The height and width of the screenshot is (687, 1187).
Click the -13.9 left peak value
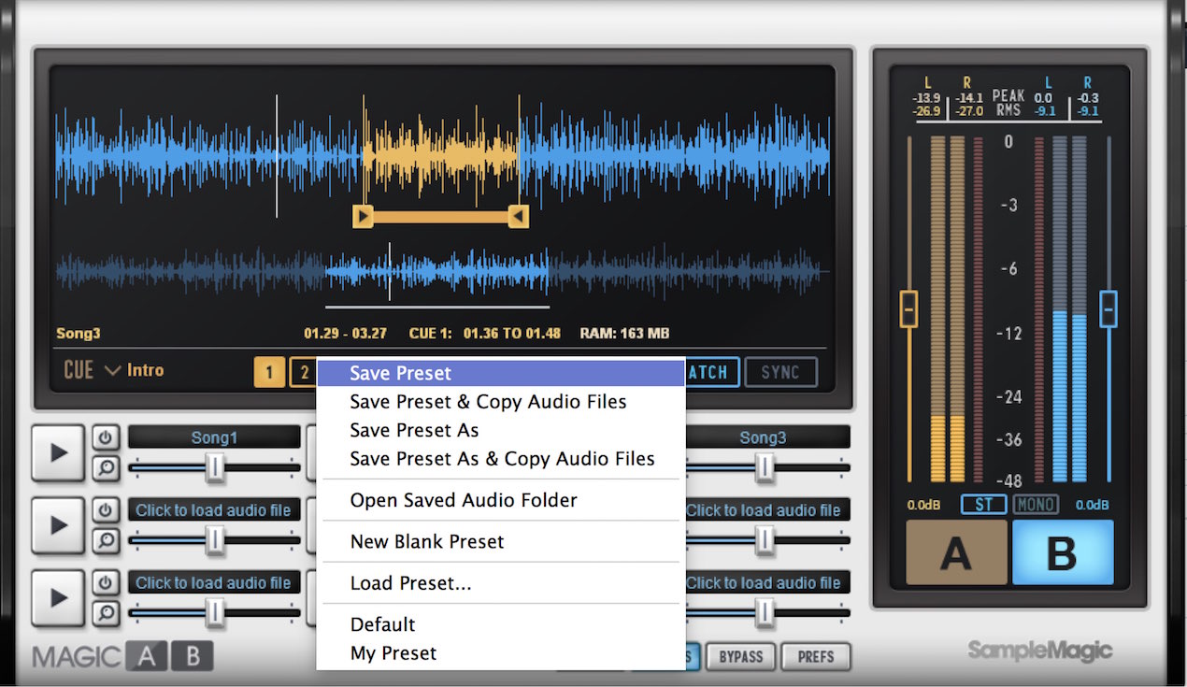pyautogui.click(x=927, y=98)
